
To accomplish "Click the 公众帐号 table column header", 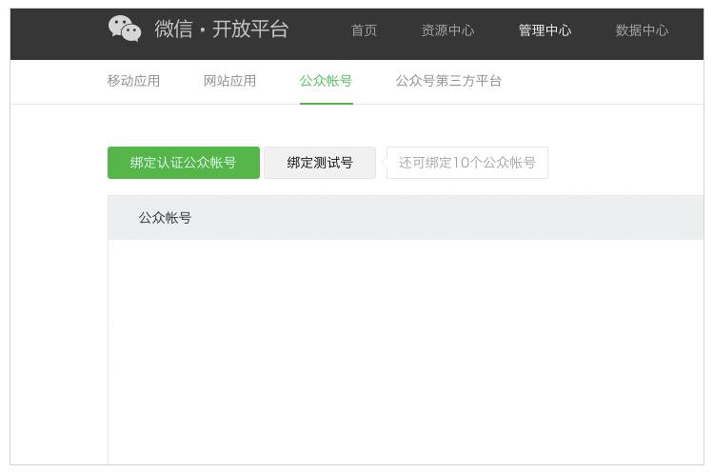I will point(165,218).
